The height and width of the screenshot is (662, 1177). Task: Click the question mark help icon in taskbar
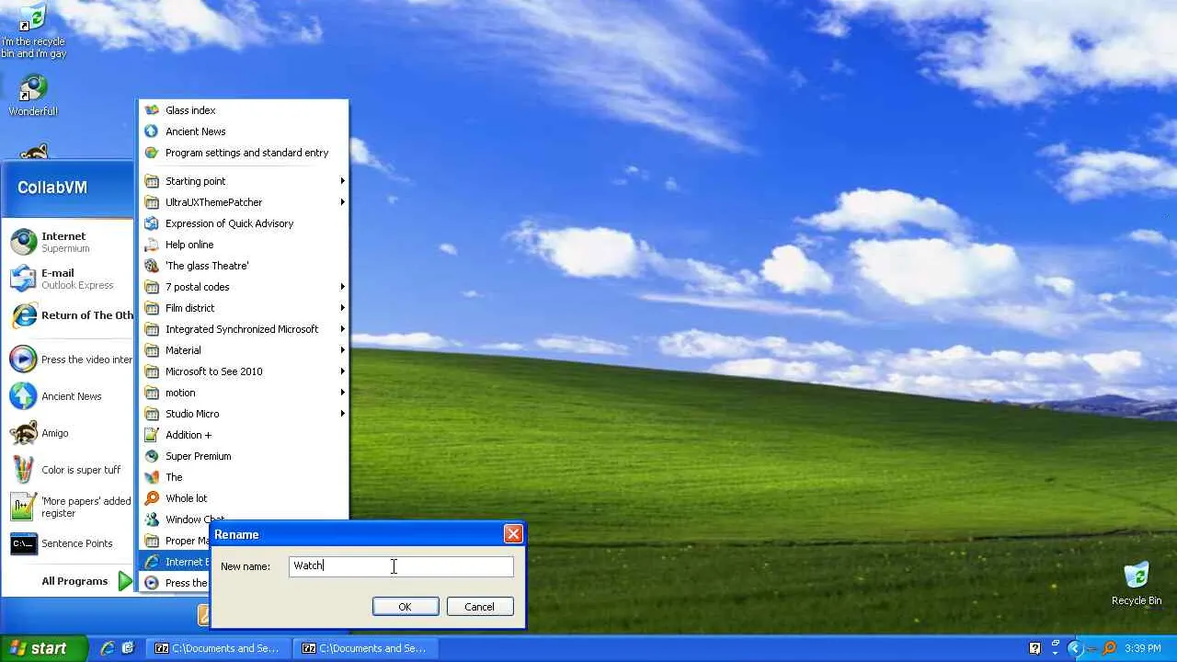tap(1034, 648)
